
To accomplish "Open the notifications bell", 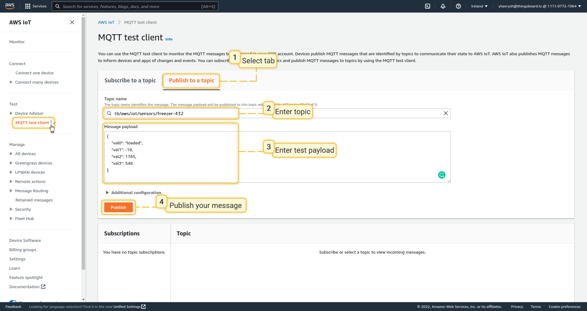I will (x=443, y=6).
